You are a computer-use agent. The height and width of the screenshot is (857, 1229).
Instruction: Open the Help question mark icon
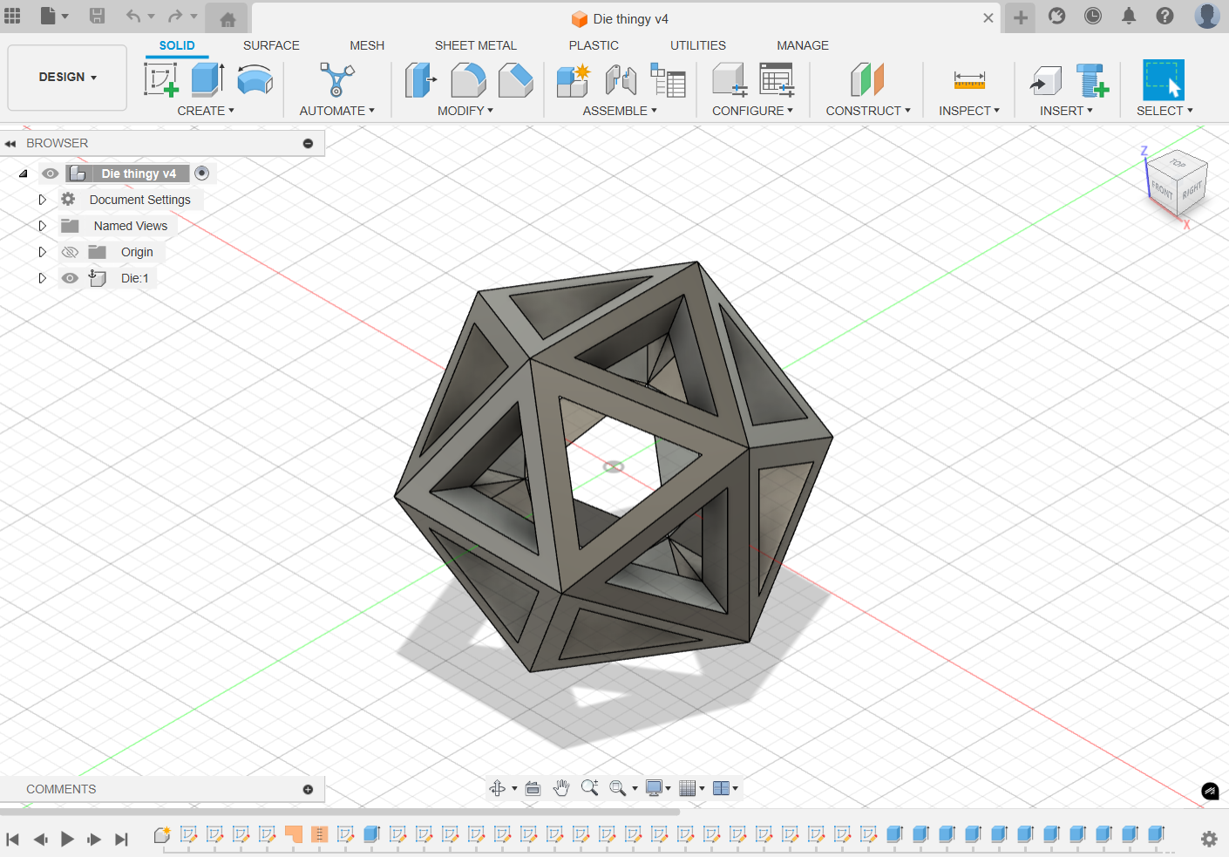pos(1164,16)
